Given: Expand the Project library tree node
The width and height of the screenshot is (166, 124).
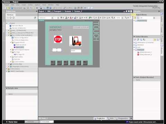Looking at the screenshot, I should 134,21.
